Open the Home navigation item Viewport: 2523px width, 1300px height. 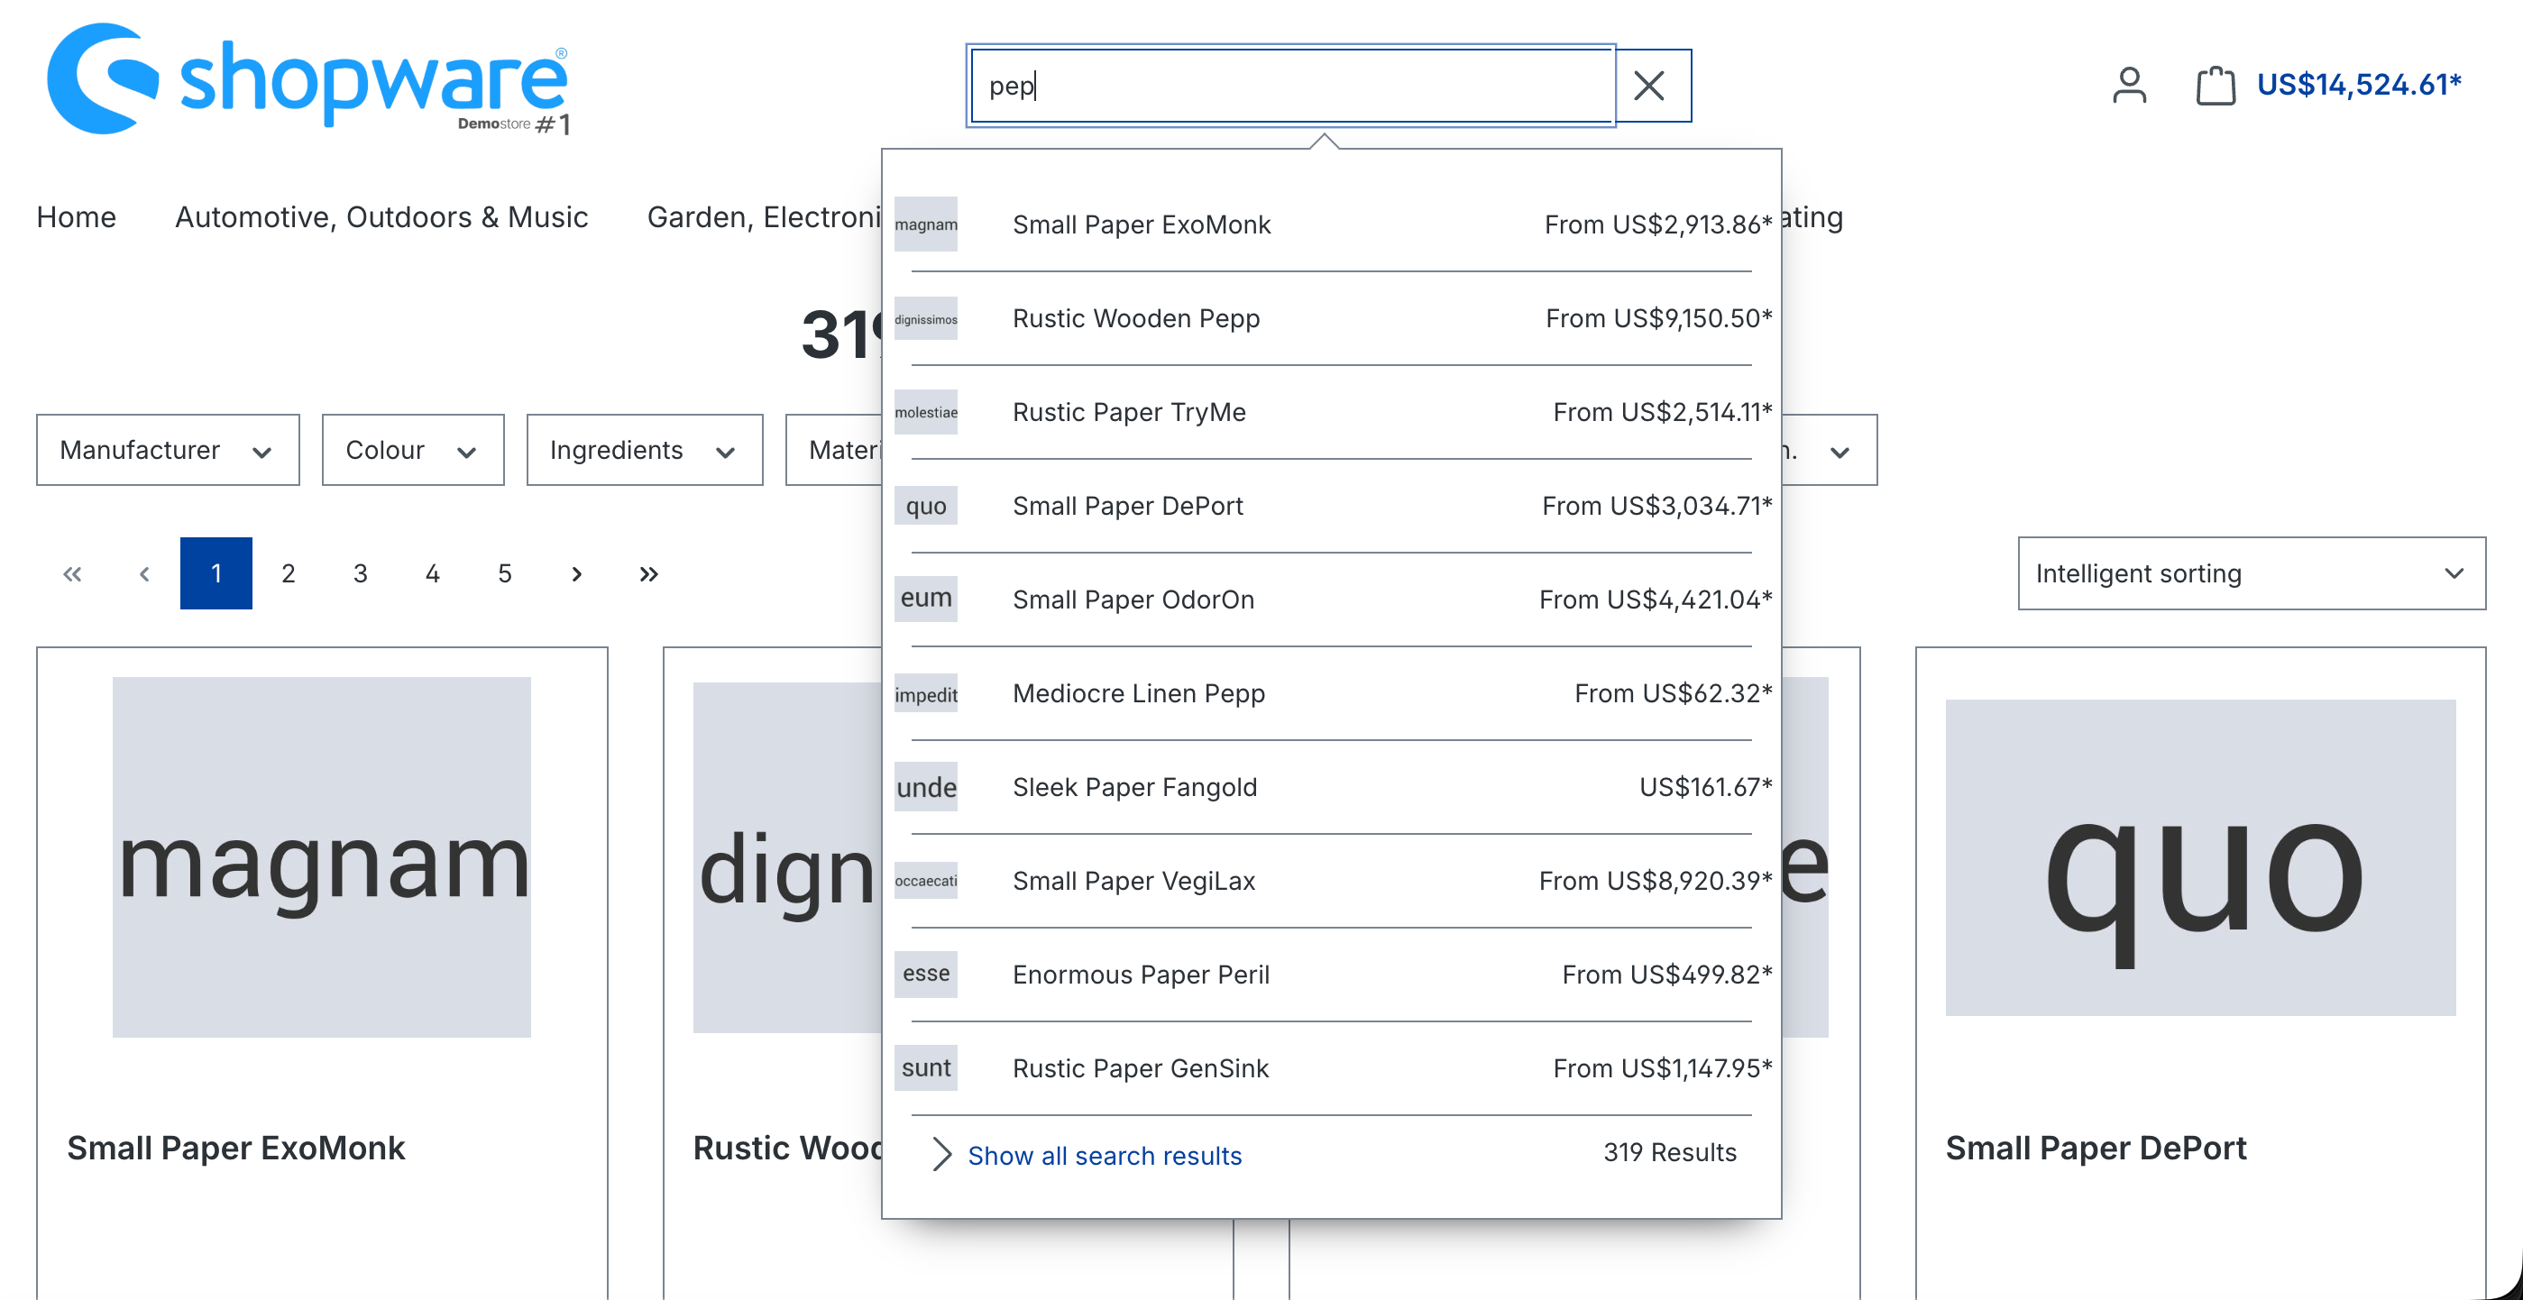point(77,217)
